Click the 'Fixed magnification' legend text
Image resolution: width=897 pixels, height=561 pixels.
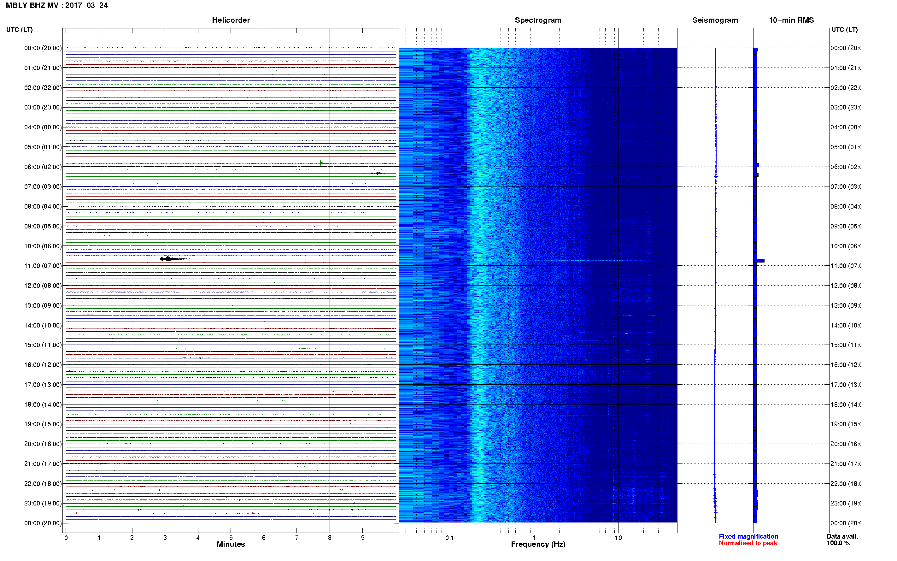point(748,536)
